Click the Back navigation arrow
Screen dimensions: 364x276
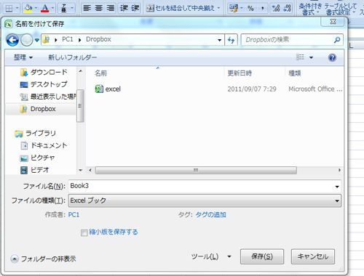coord(12,40)
